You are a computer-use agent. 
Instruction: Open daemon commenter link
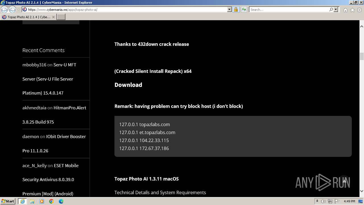pos(30,136)
